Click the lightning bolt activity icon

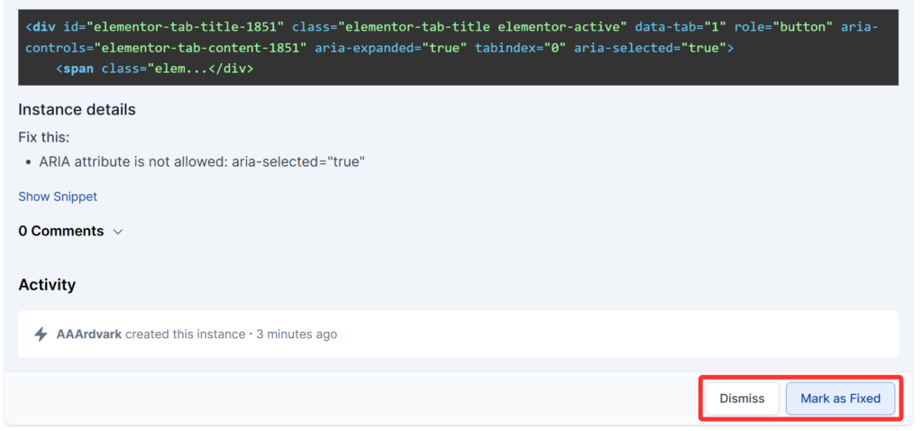(41, 335)
